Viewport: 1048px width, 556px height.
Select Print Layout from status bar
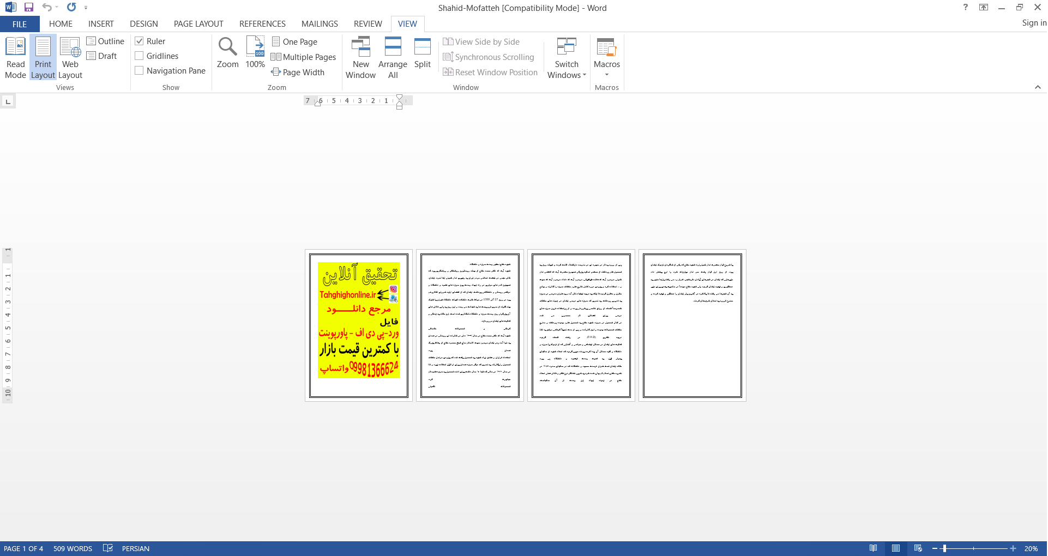click(x=896, y=548)
